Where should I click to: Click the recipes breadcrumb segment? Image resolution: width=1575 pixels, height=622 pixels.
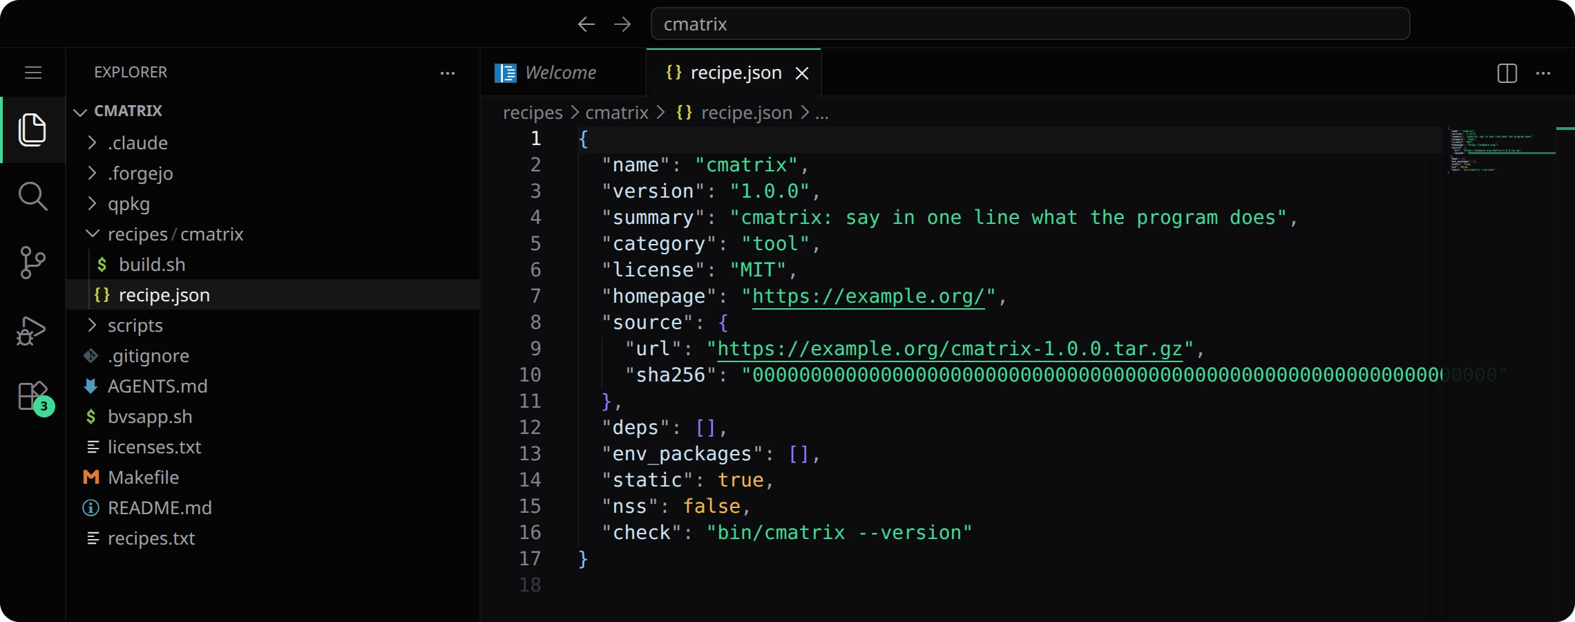[533, 113]
